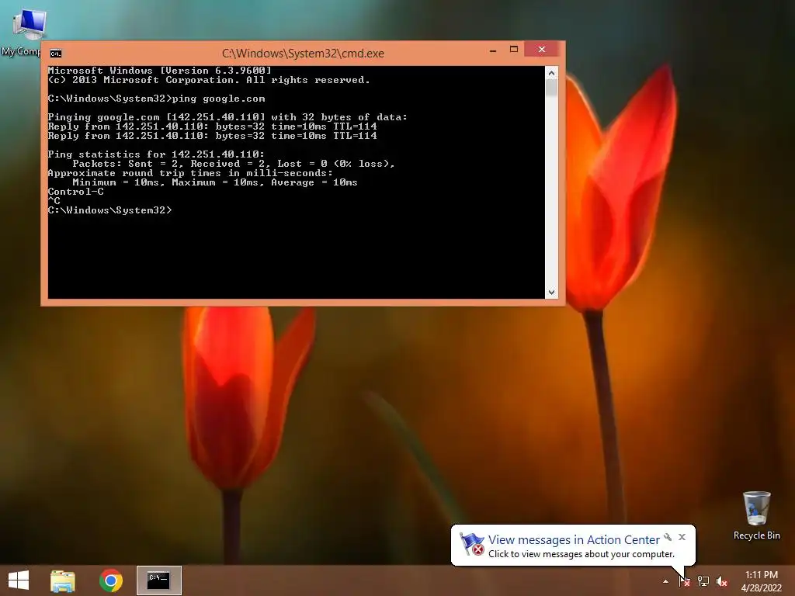
Task: Launch Google Chrome from the taskbar
Action: click(x=110, y=580)
